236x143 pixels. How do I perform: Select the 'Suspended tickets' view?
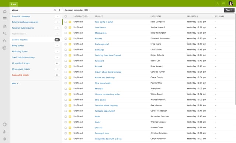(x=20, y=75)
